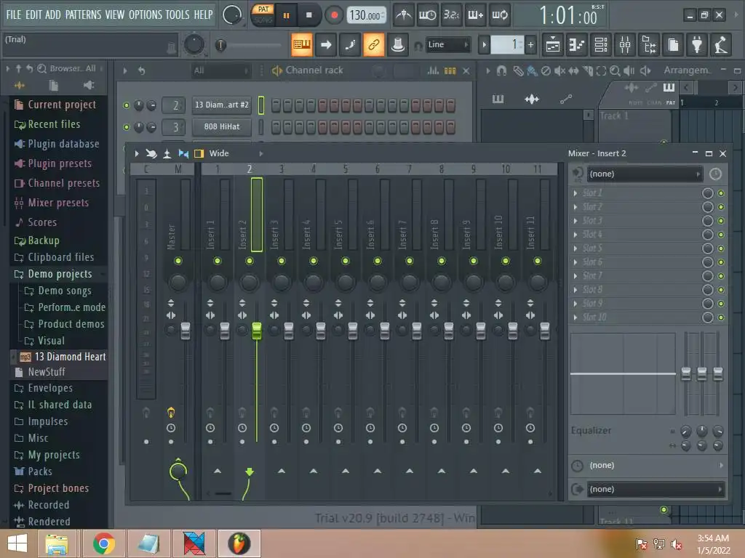The image size is (745, 558).
Task: Stop playback with the stop button
Action: click(308, 15)
